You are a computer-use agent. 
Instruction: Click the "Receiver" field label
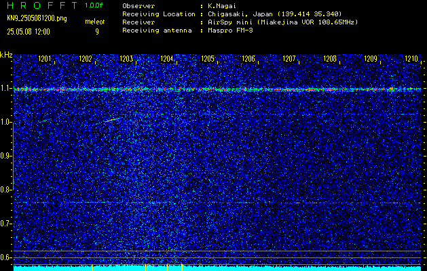138,22
